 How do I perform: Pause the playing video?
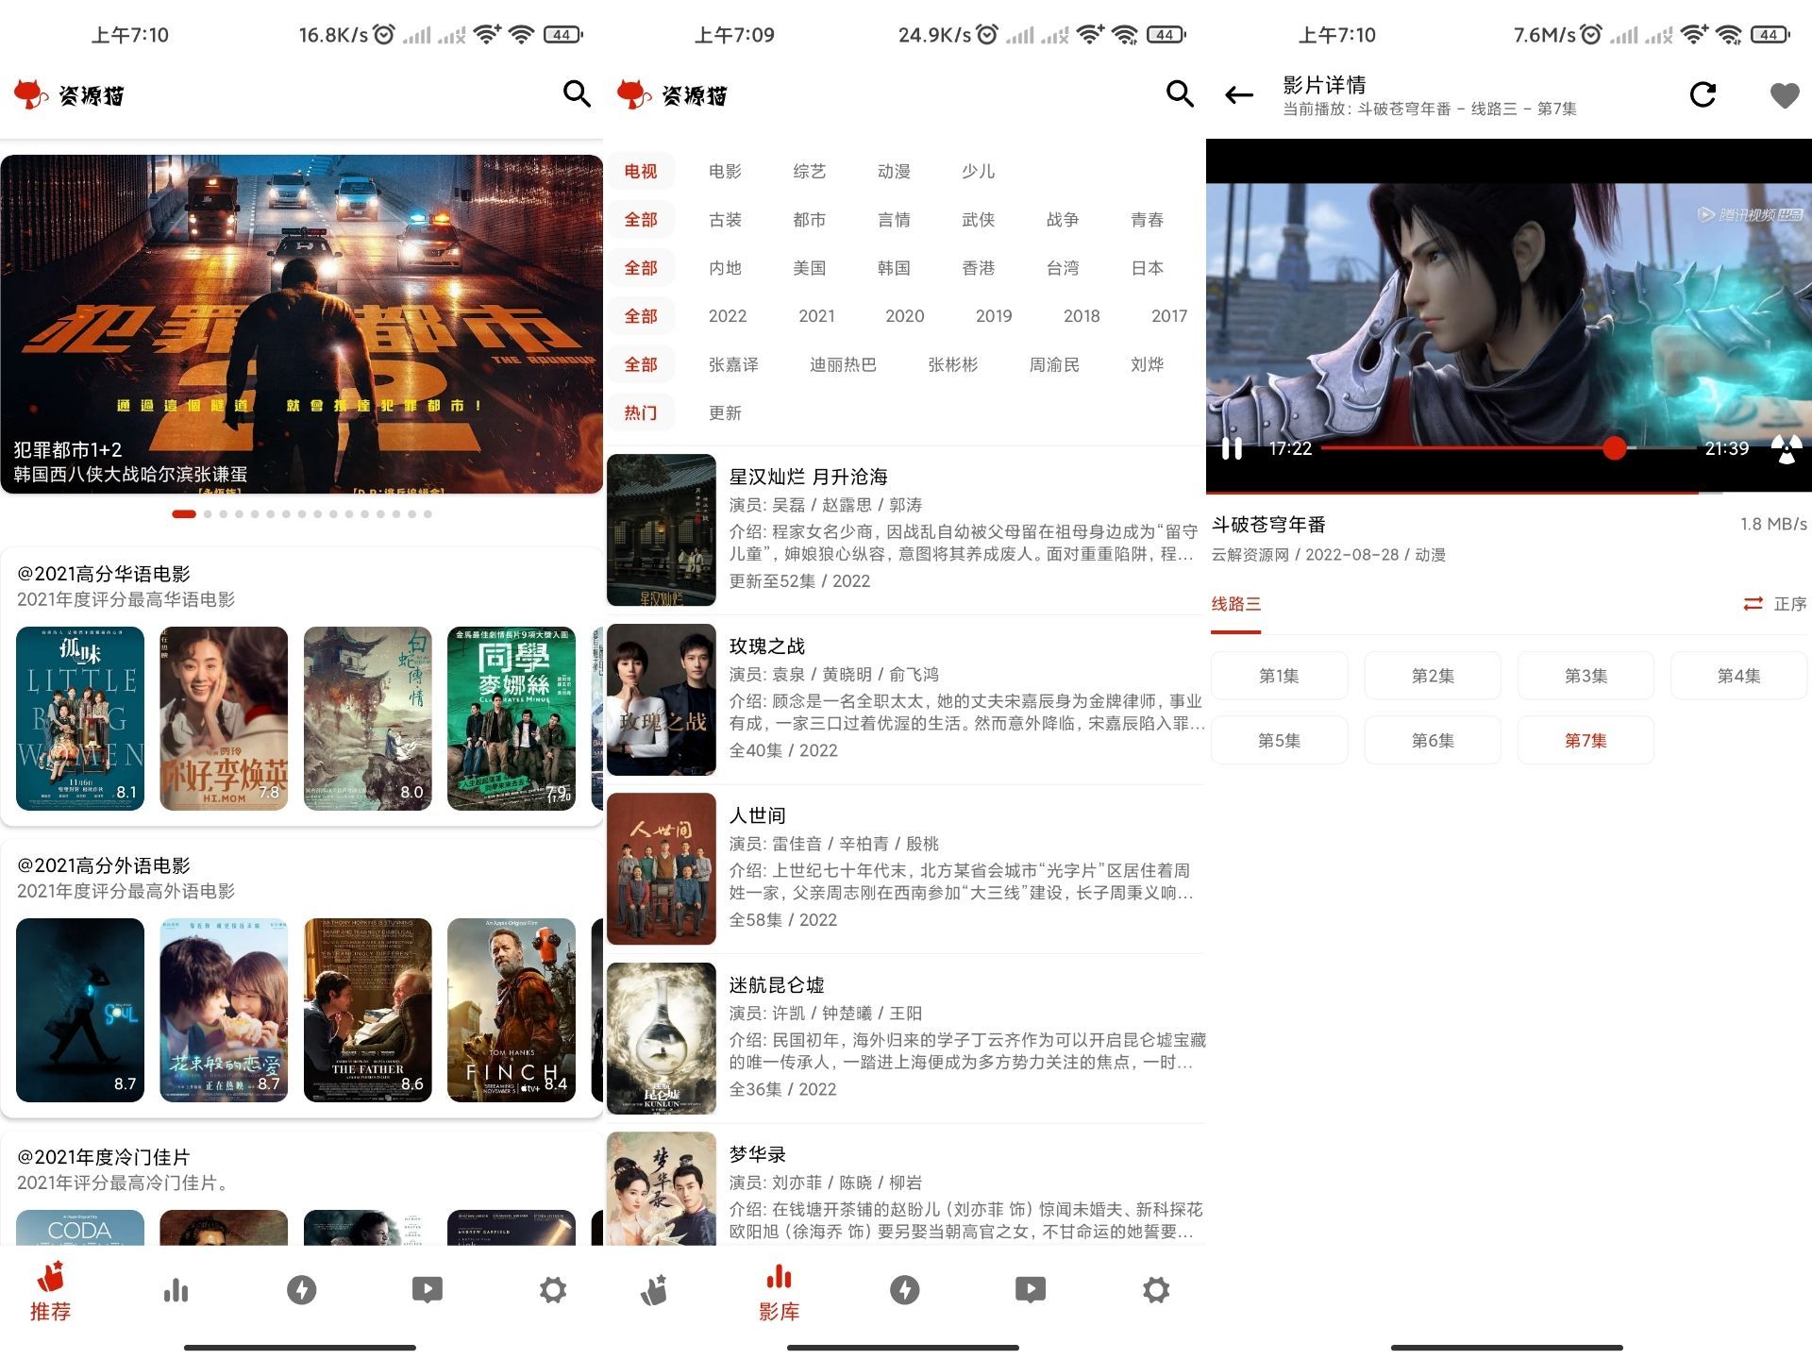click(1232, 448)
